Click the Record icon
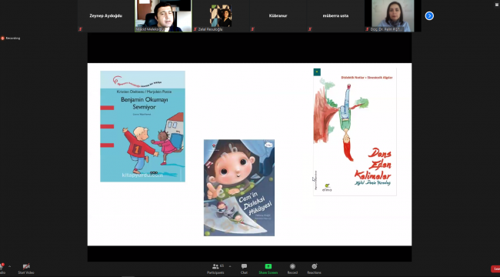The width and height of the screenshot is (500, 277). 292,269
